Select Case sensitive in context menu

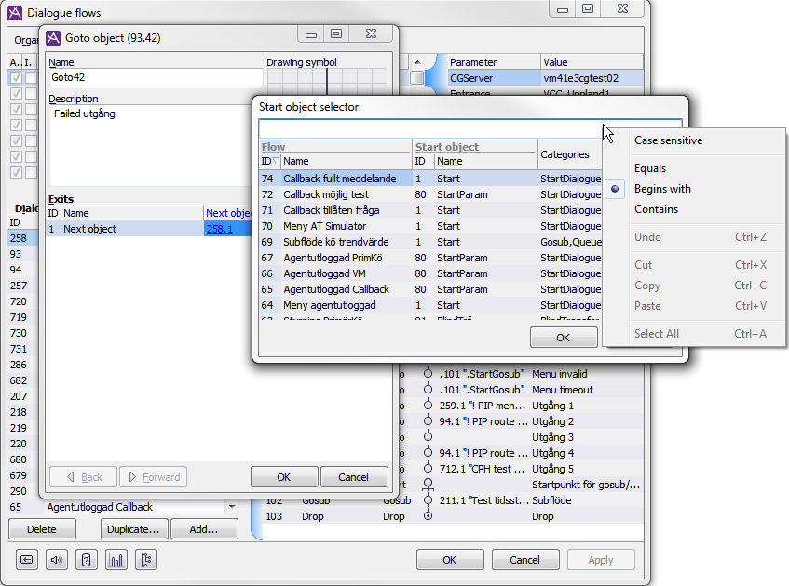pos(668,140)
